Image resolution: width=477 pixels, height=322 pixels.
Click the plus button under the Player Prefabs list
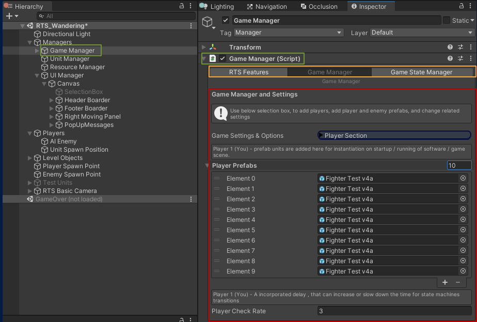click(445, 282)
